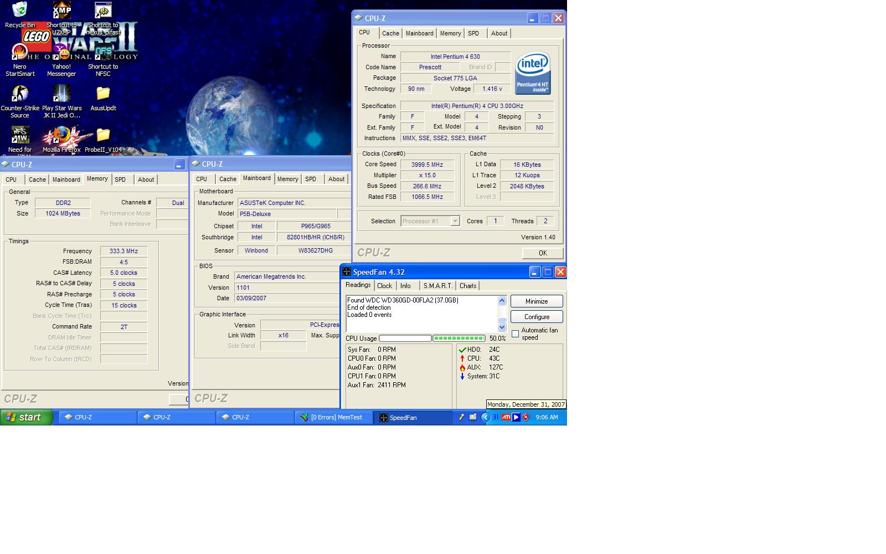Click the blue down arrow System temperature icon
This screenshot has width=886, height=554.
462,376
